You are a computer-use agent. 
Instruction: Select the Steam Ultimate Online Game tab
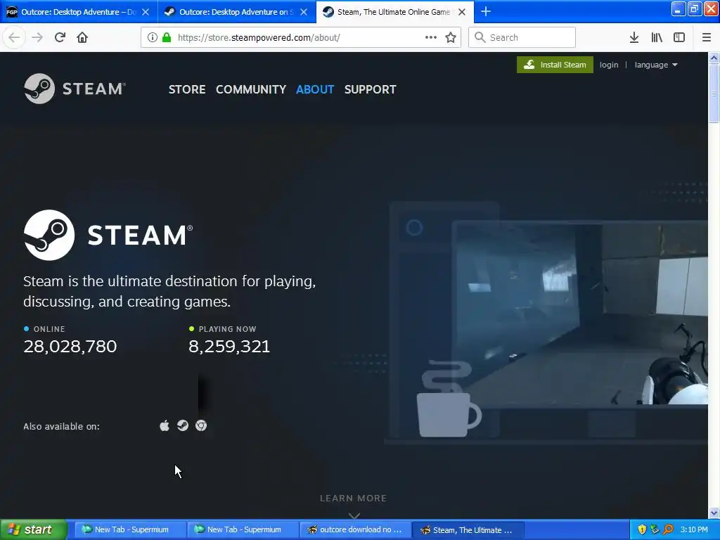tap(395, 12)
